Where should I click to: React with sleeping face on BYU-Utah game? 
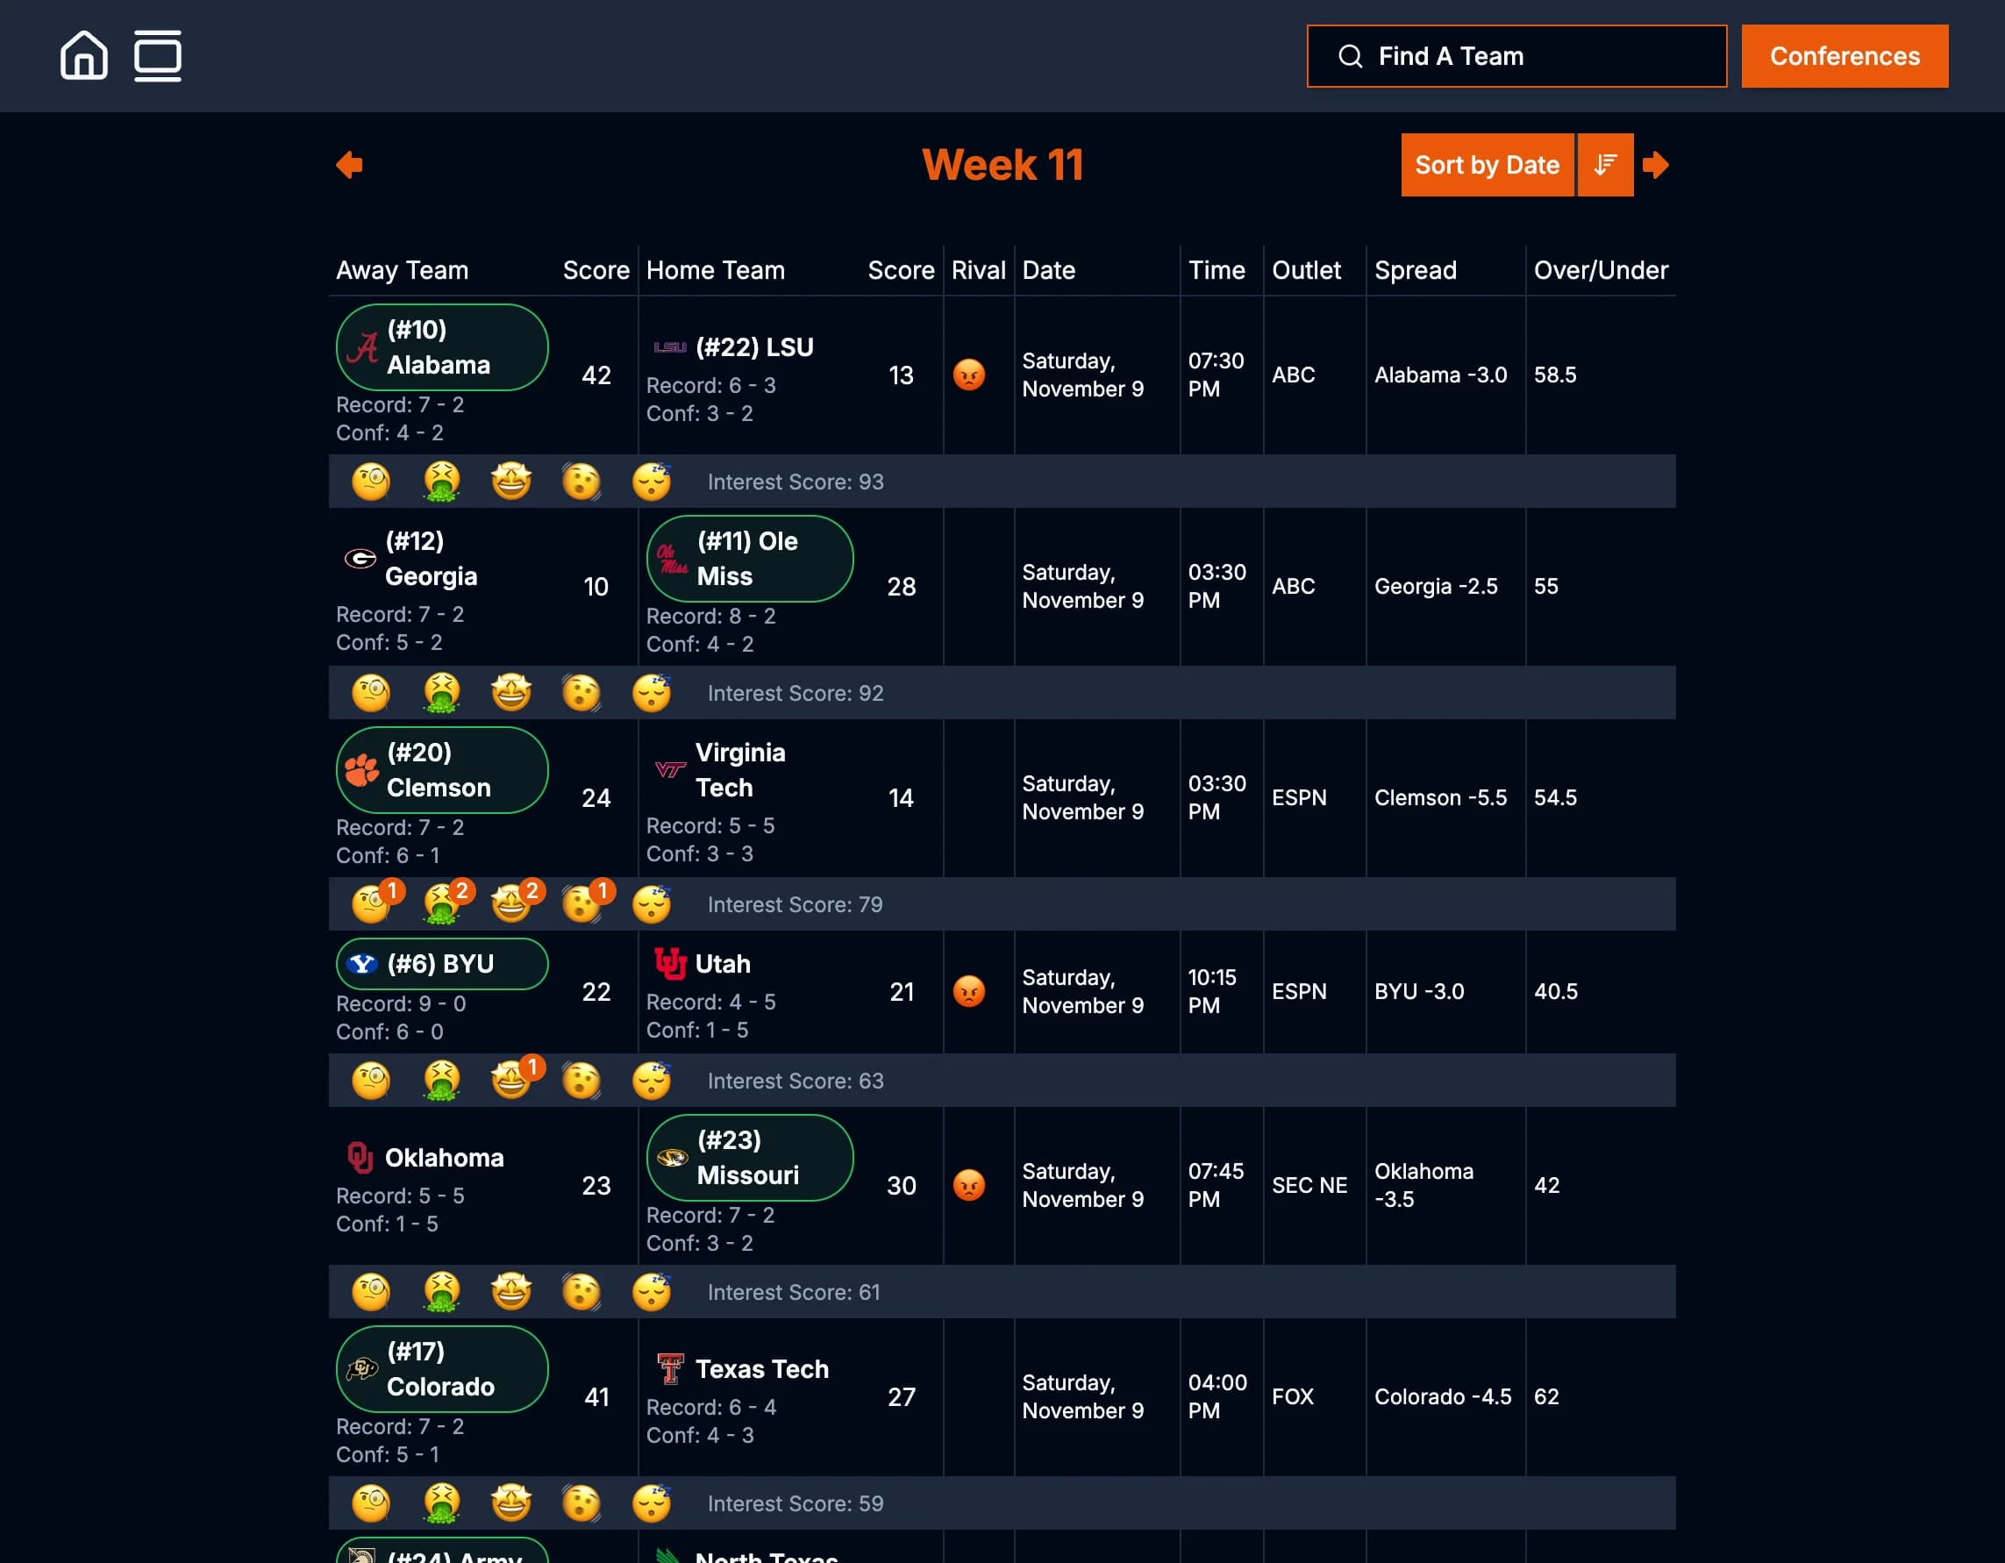coord(652,1080)
